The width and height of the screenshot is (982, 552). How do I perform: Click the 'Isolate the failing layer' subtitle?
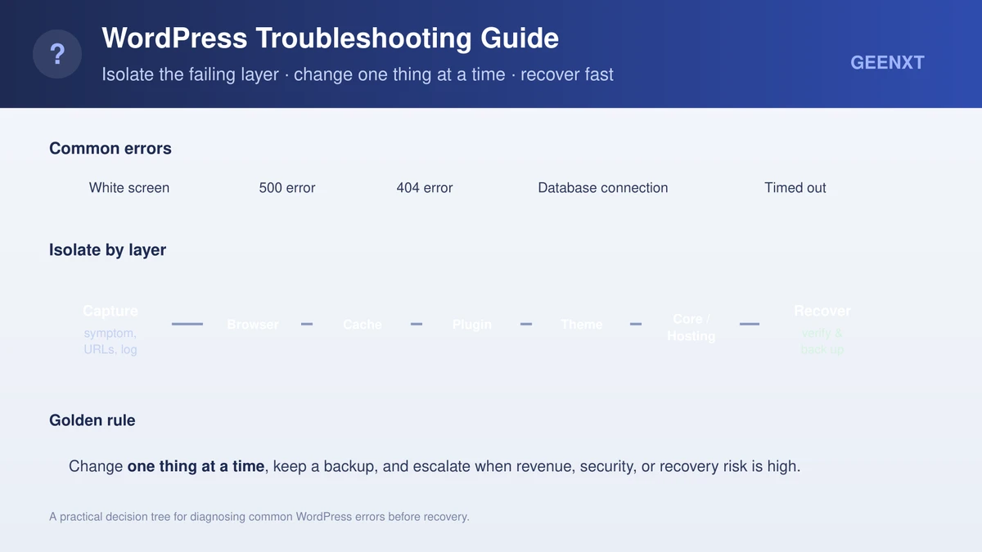[x=358, y=74]
